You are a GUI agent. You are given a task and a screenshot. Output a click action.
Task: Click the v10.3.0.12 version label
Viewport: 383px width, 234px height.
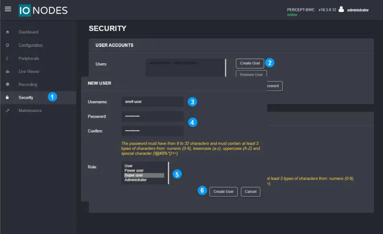click(327, 10)
